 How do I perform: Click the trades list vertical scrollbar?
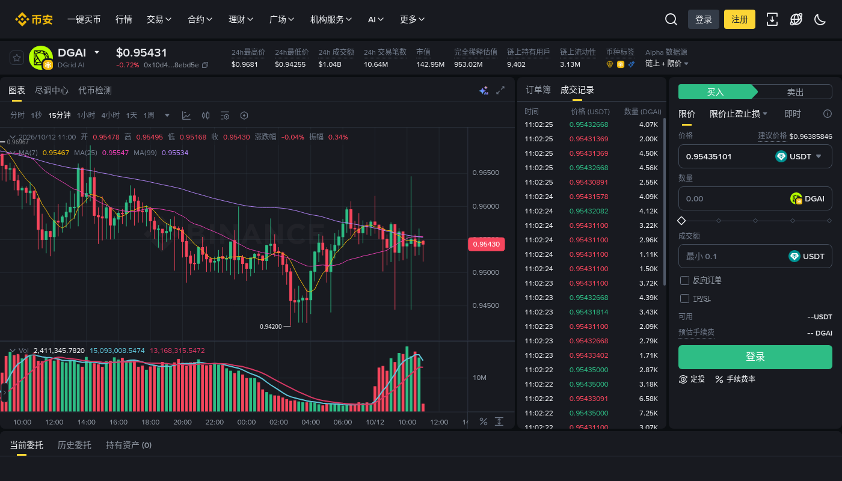coord(665,201)
